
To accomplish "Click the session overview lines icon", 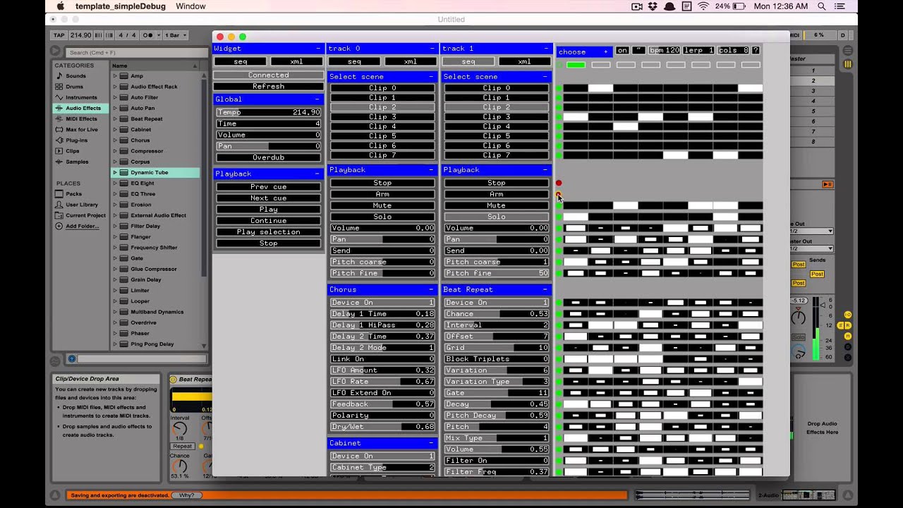I will [x=847, y=51].
